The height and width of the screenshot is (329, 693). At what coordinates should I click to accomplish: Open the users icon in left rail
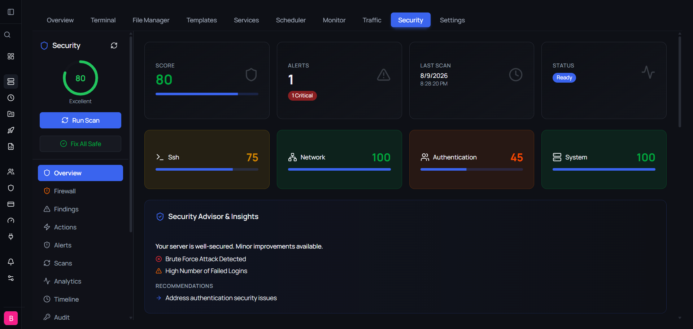pos(11,172)
